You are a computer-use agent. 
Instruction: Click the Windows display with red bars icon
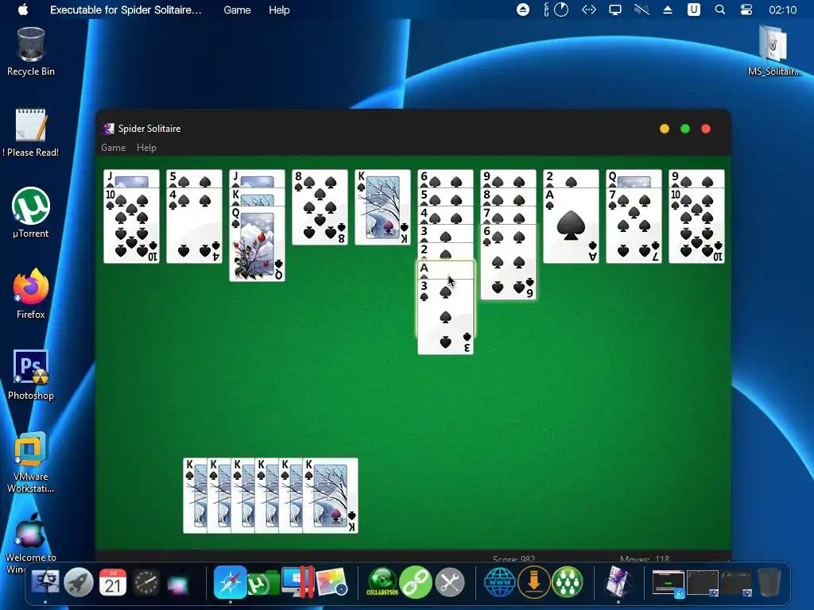297,582
